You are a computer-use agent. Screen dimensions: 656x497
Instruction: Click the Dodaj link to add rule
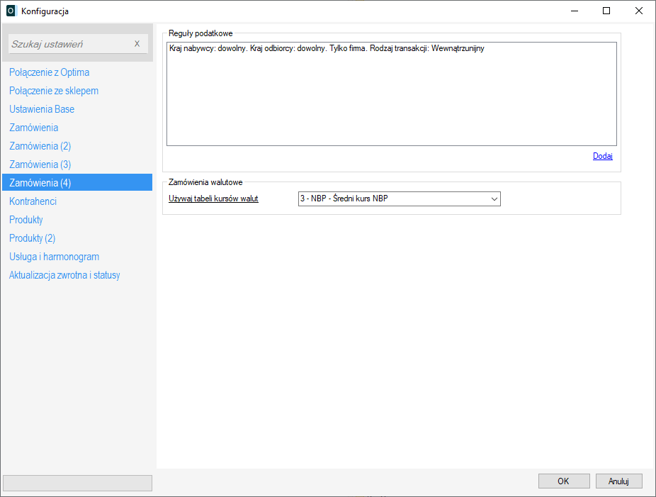(x=602, y=156)
